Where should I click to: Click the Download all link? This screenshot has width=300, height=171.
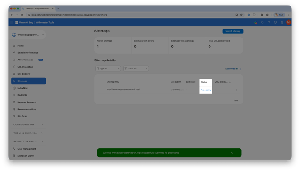point(231,69)
